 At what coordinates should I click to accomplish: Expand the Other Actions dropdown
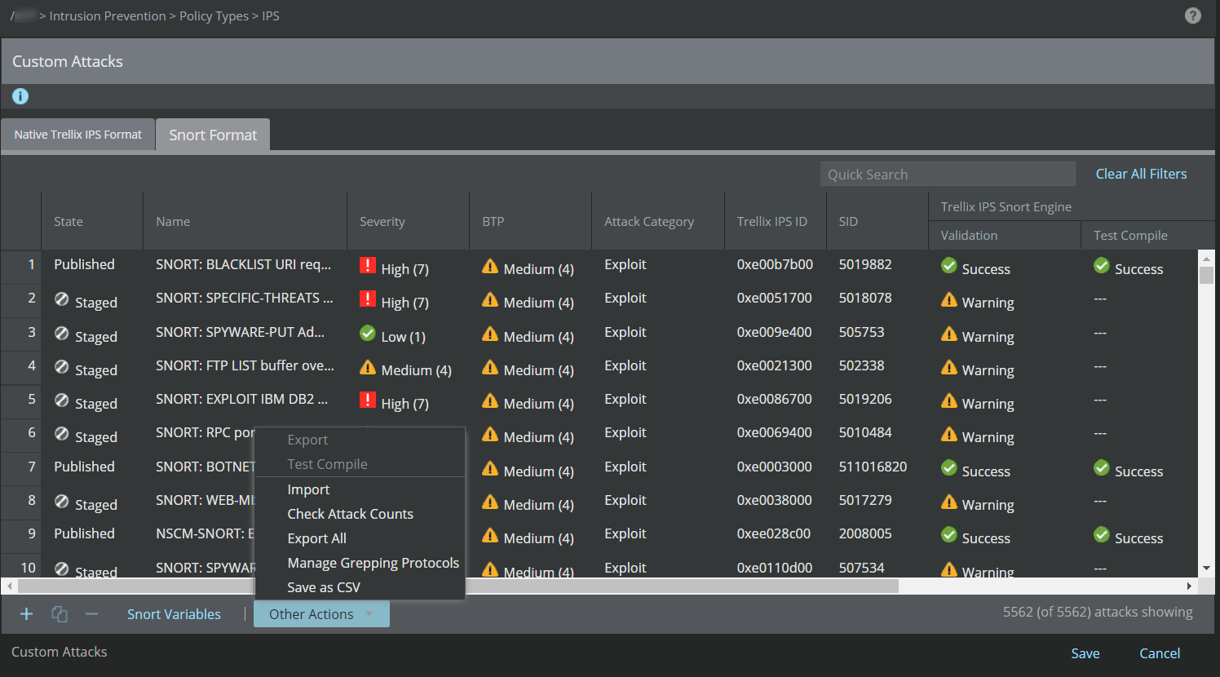[321, 614]
